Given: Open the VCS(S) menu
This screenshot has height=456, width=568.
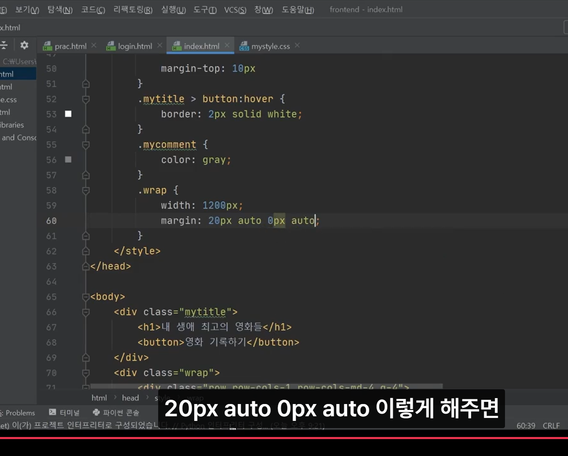Looking at the screenshot, I should (235, 9).
